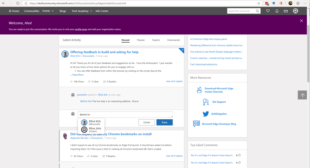This screenshot has height=168, width=310.
Task: Click Read More on the first post
Action: pos(78,75)
